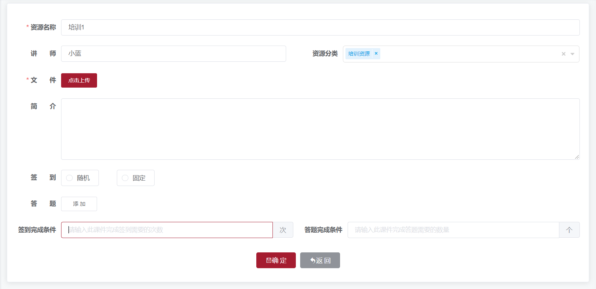Screen dimensions: 596x289
Task: Focus the 资源名称 input field
Action: (320, 27)
